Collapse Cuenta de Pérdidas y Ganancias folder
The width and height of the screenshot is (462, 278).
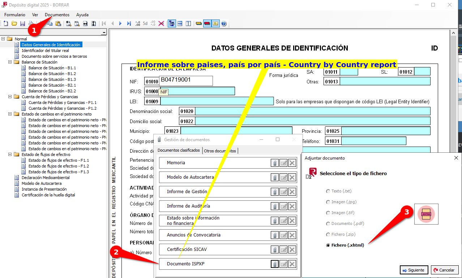point(10,96)
